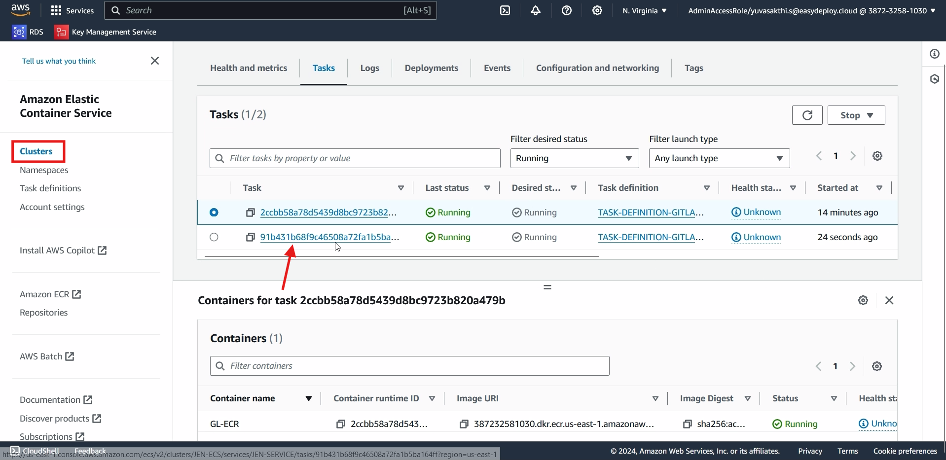946x460 pixels.
Task: Click the horizontal scrollbar under Tasks table
Action: coord(401,256)
